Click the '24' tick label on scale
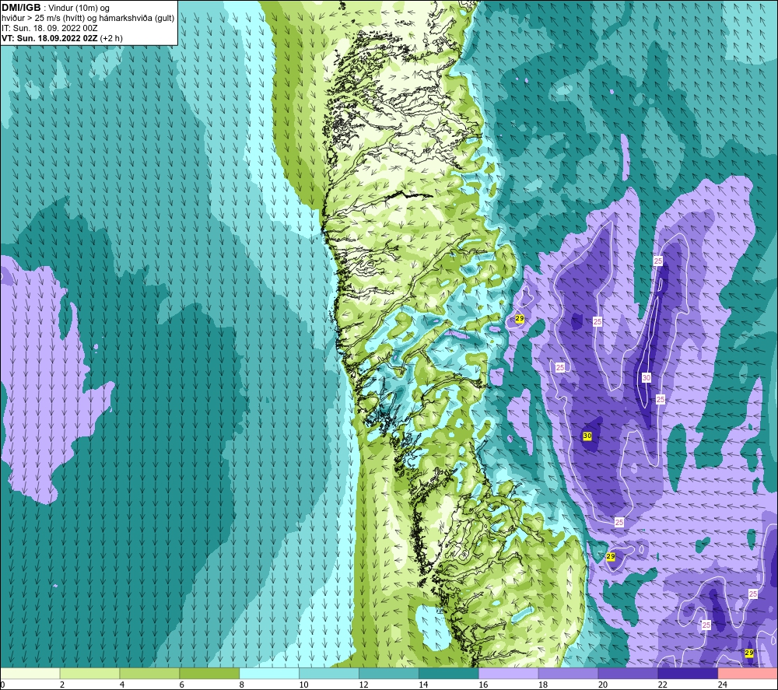 pyautogui.click(x=723, y=685)
